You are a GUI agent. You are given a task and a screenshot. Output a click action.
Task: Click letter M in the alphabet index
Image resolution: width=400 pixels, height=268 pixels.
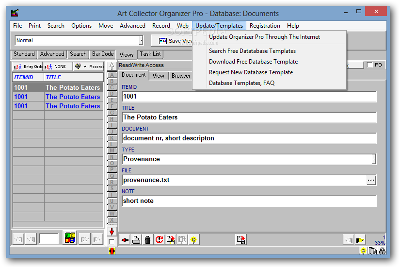[x=112, y=151]
